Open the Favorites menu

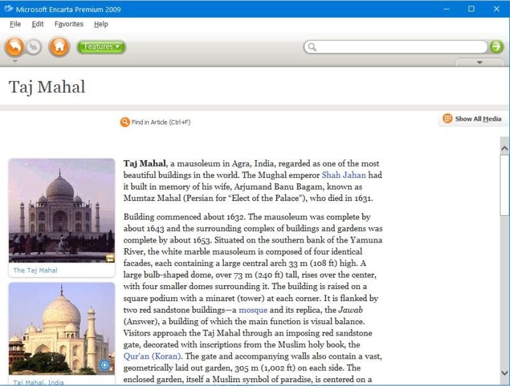69,24
